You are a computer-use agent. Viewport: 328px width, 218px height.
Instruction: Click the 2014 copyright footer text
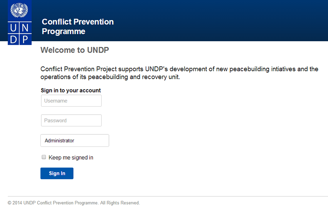74,203
